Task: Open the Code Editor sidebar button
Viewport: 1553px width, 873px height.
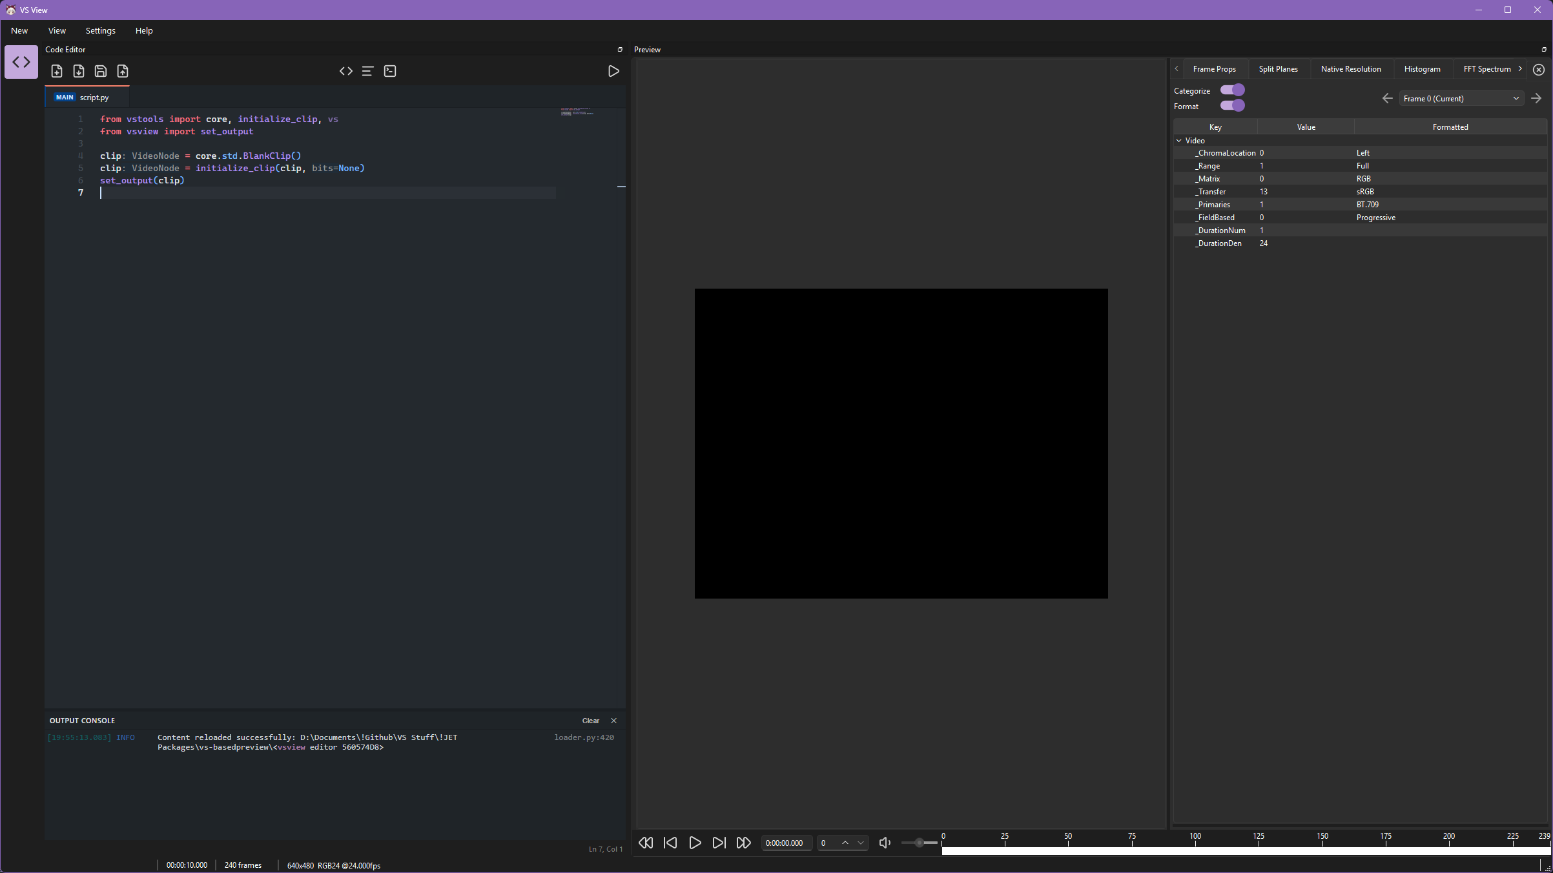Action: 21,62
